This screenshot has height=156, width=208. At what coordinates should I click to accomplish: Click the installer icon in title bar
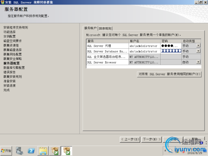(2, 2)
